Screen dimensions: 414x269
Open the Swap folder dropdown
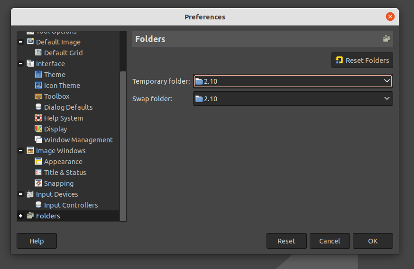click(x=293, y=99)
